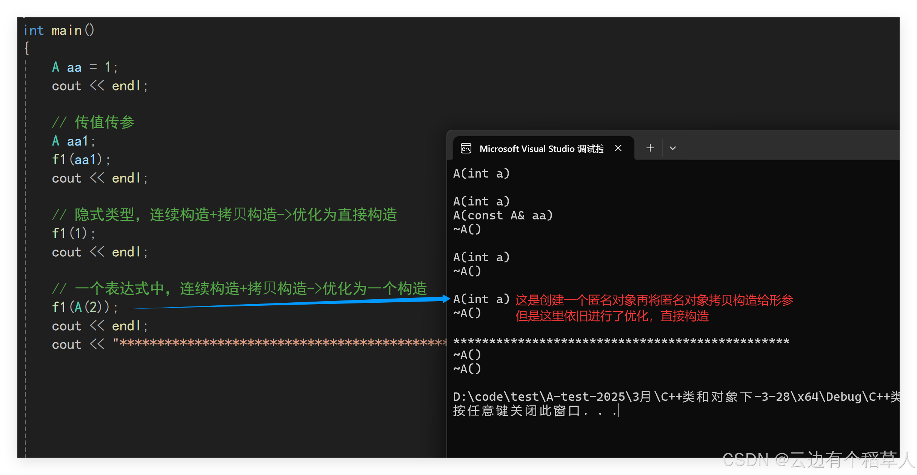Click the red annotation about 匿名对象

(x=654, y=300)
